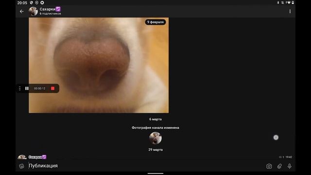
Task: Tap the battery status bar icon
Action: pos(293,2)
